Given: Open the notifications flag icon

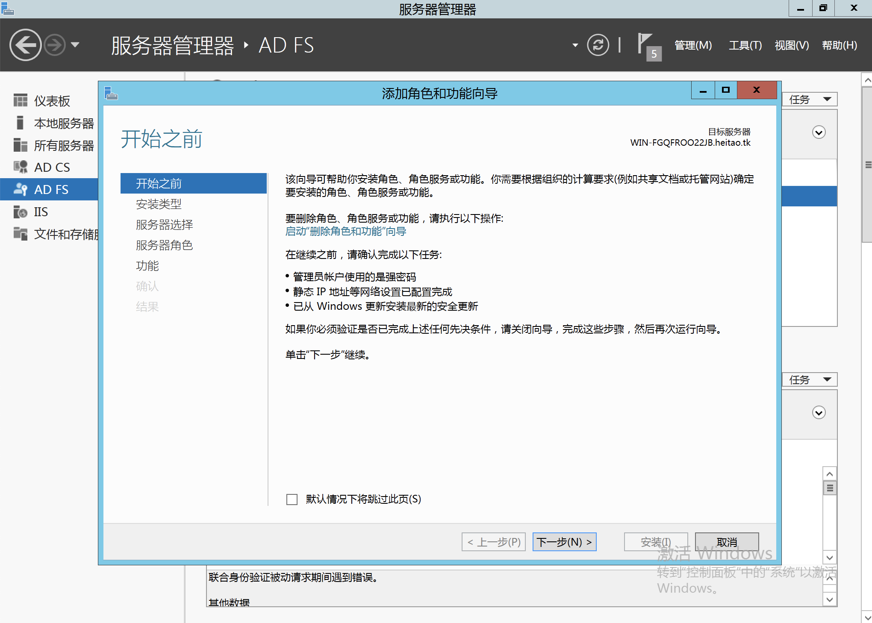Looking at the screenshot, I should point(649,46).
